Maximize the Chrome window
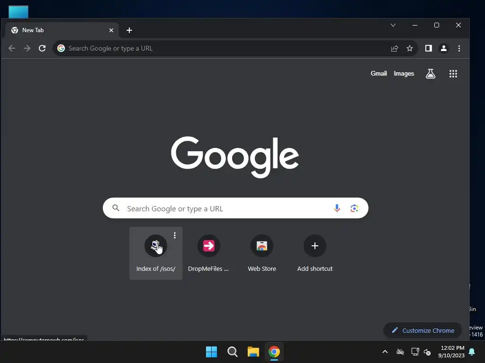The height and width of the screenshot is (363, 485). tap(436, 25)
